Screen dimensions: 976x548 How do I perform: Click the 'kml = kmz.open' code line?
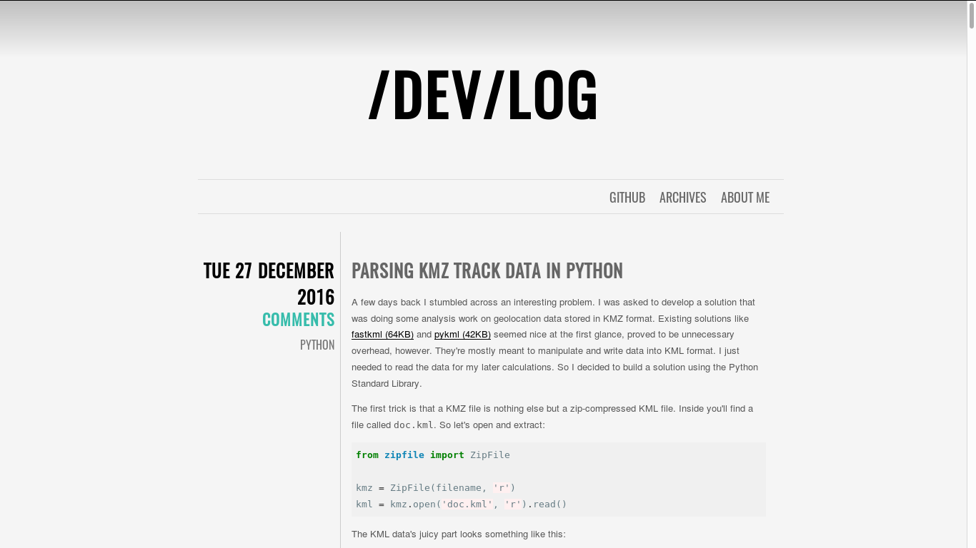(462, 504)
